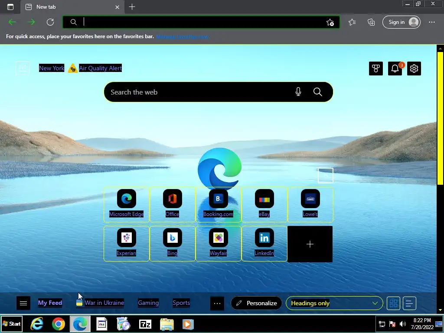Reload the page with the refresh icon
The height and width of the screenshot is (333, 444).
50,22
